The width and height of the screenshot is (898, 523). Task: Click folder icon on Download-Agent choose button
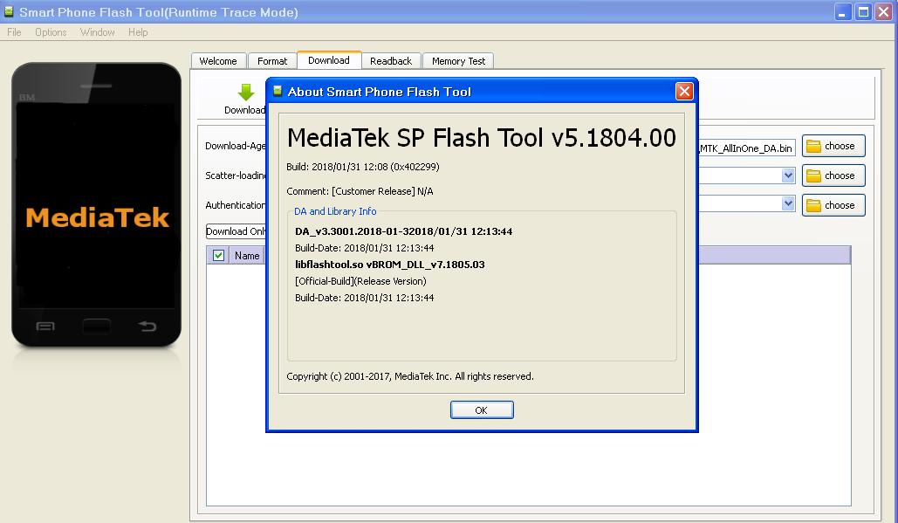[x=813, y=147]
